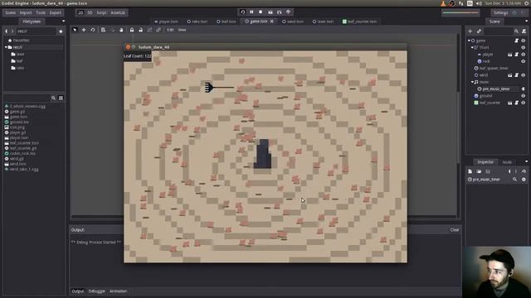Click the list-select tool icon in canvas toolbar
This screenshot has height=298, width=531.
click(103, 30)
